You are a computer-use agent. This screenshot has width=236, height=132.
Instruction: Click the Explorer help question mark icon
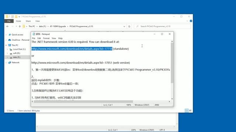click(x=191, y=21)
